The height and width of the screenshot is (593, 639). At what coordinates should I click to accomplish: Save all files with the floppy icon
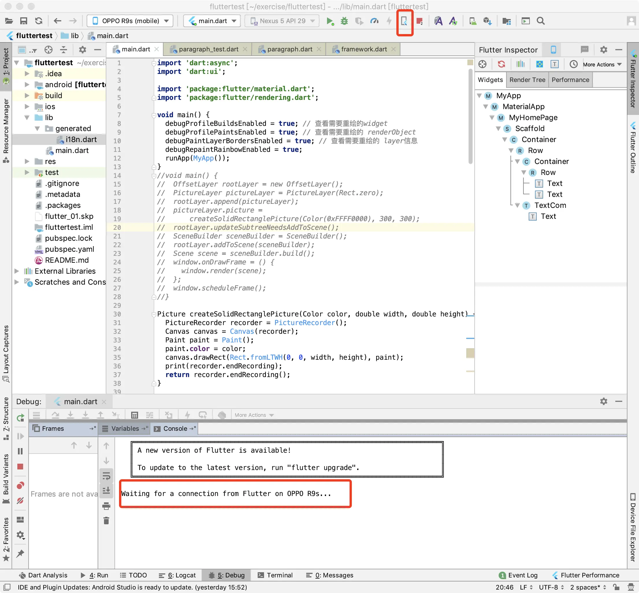click(24, 21)
